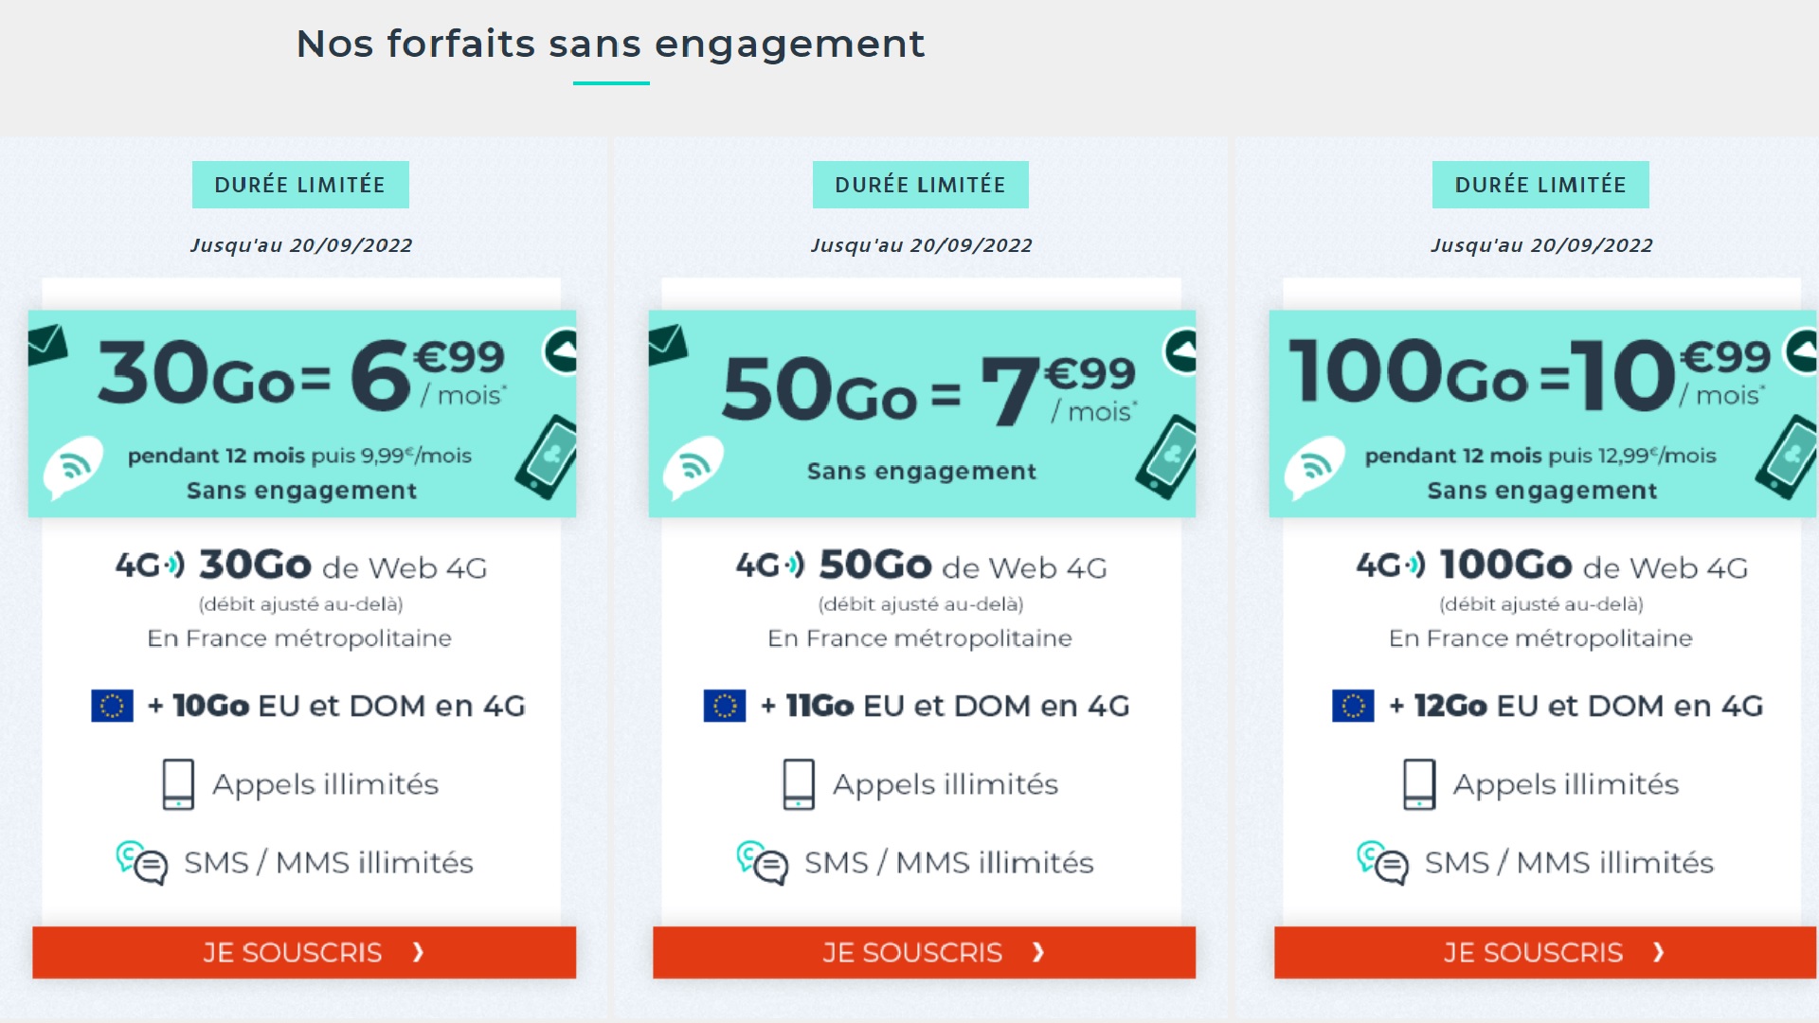
Task: Click the EU flag icon in 30Go plan
Action: pos(112,706)
